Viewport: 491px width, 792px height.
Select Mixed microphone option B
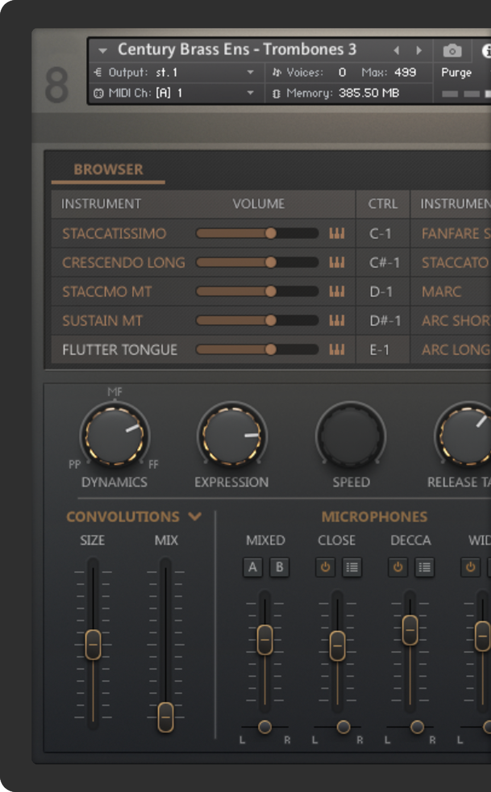coord(279,567)
